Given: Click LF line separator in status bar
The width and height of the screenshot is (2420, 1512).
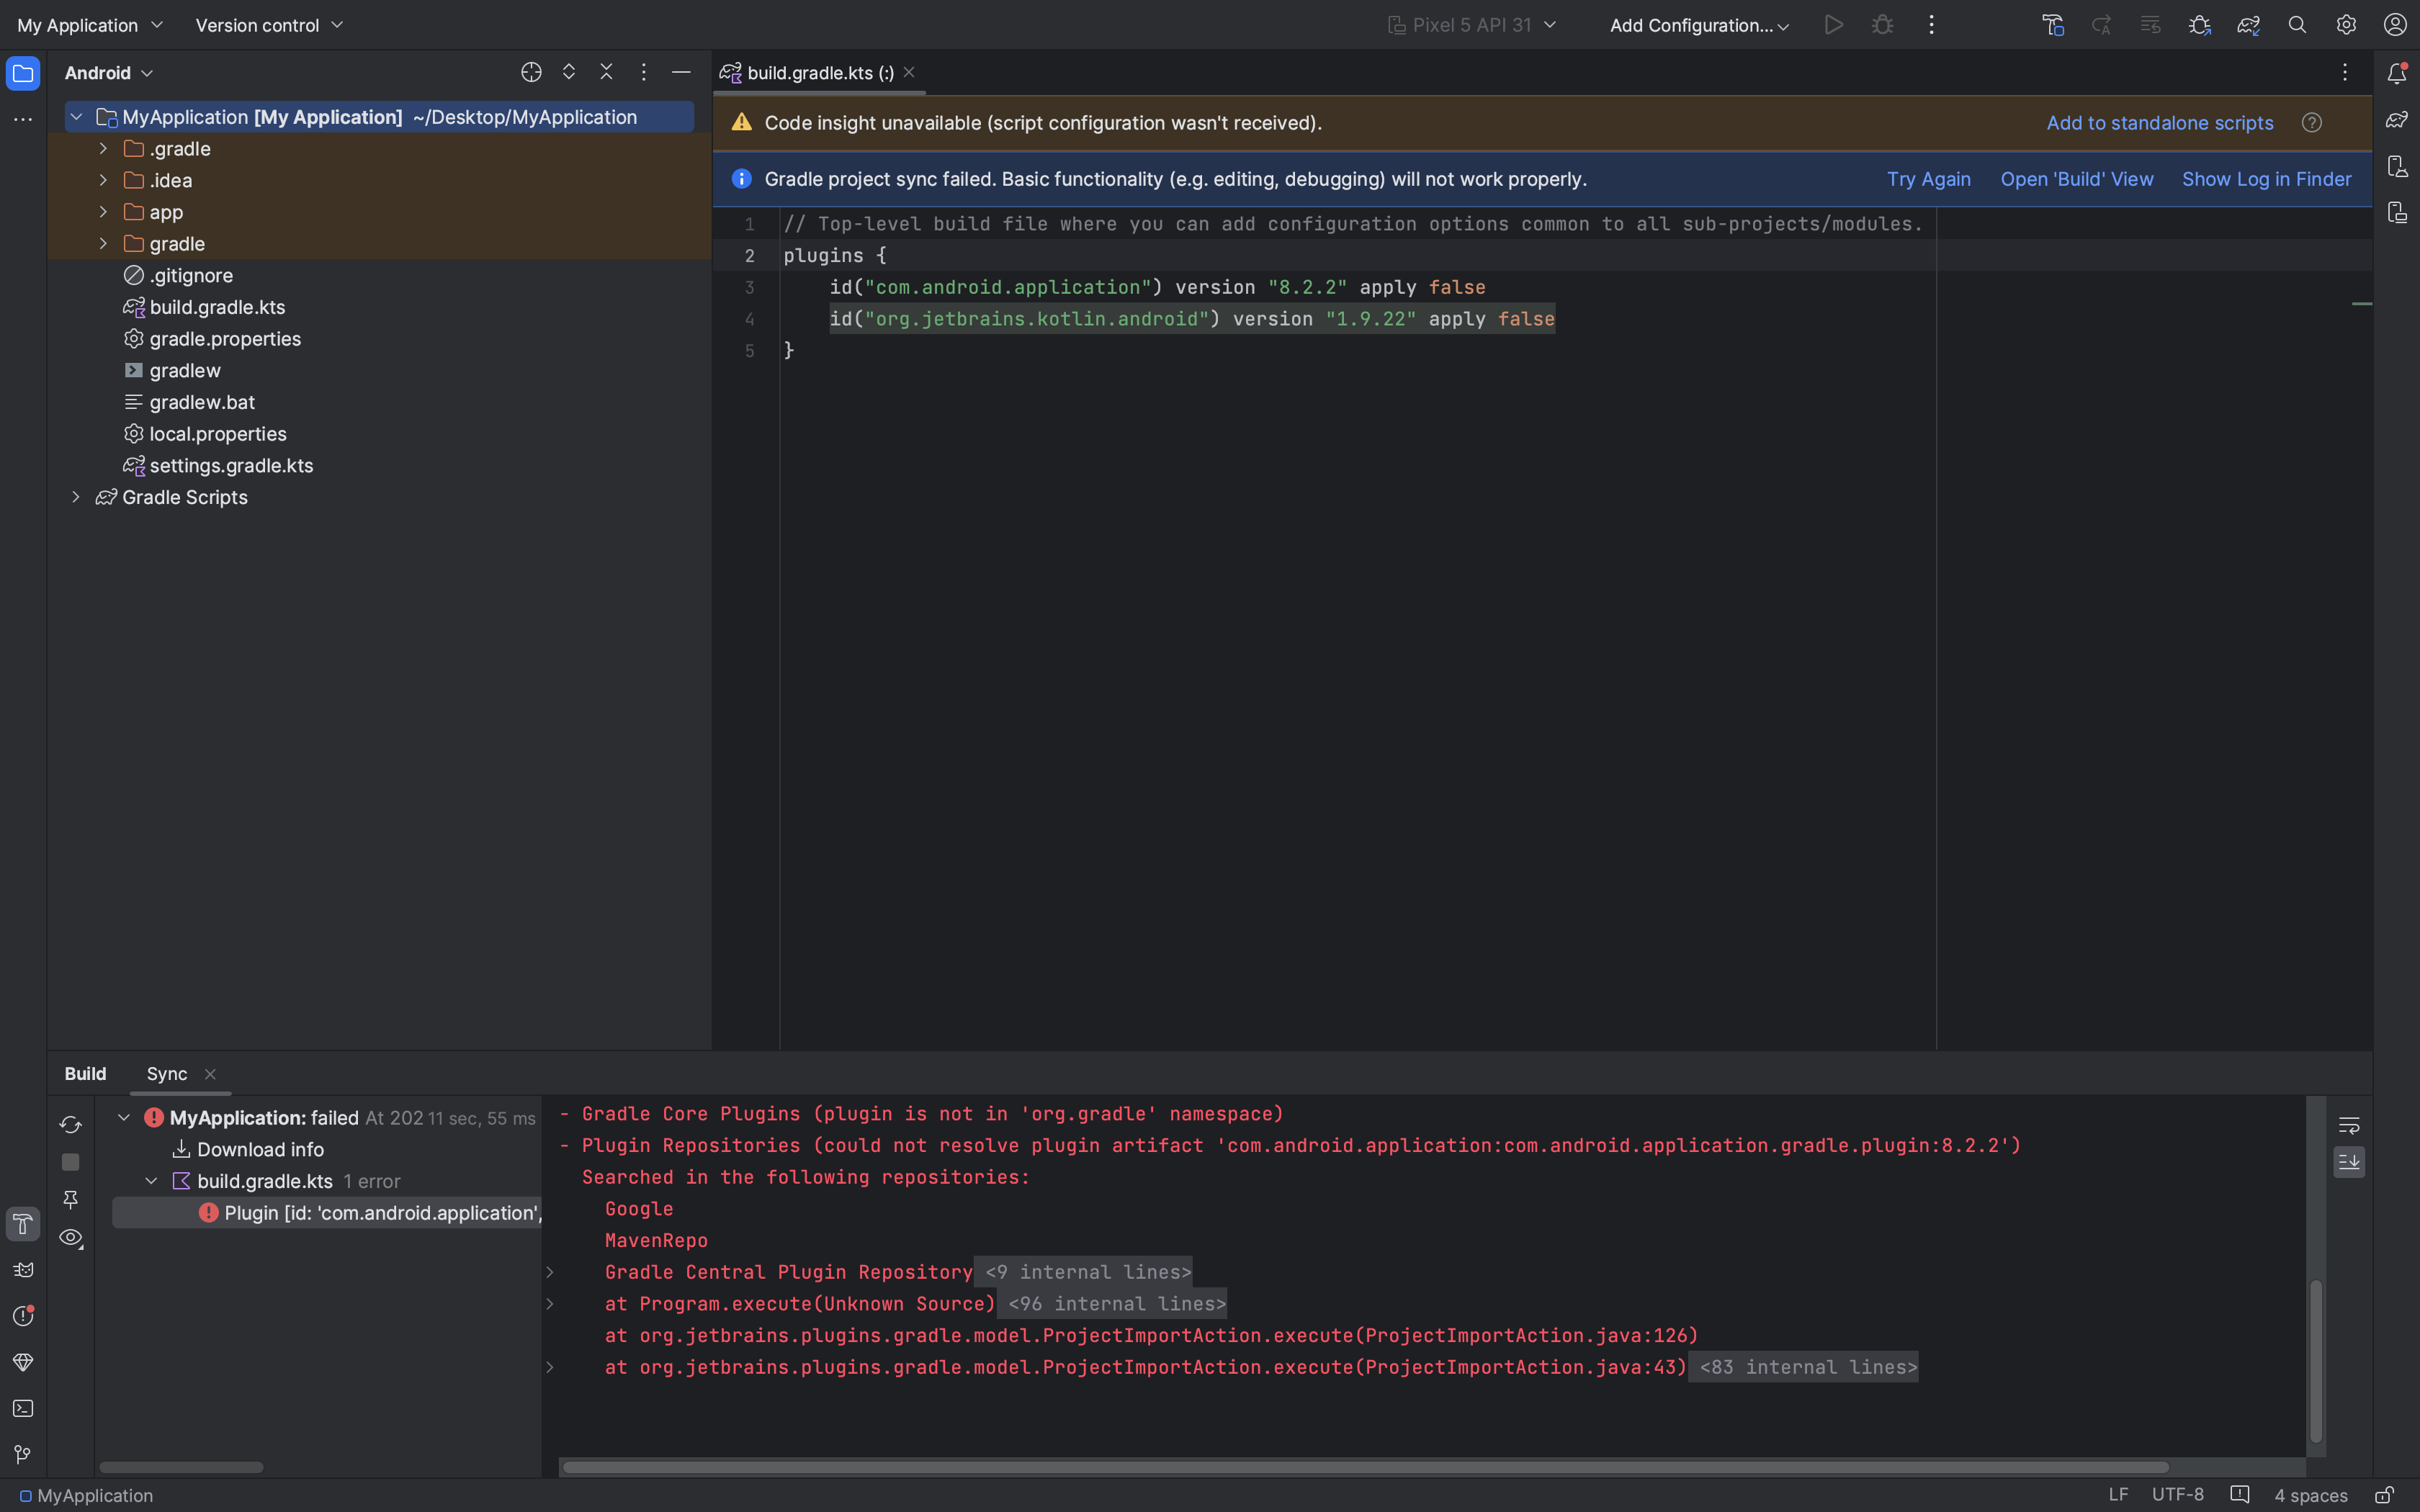Looking at the screenshot, I should pyautogui.click(x=2118, y=1495).
